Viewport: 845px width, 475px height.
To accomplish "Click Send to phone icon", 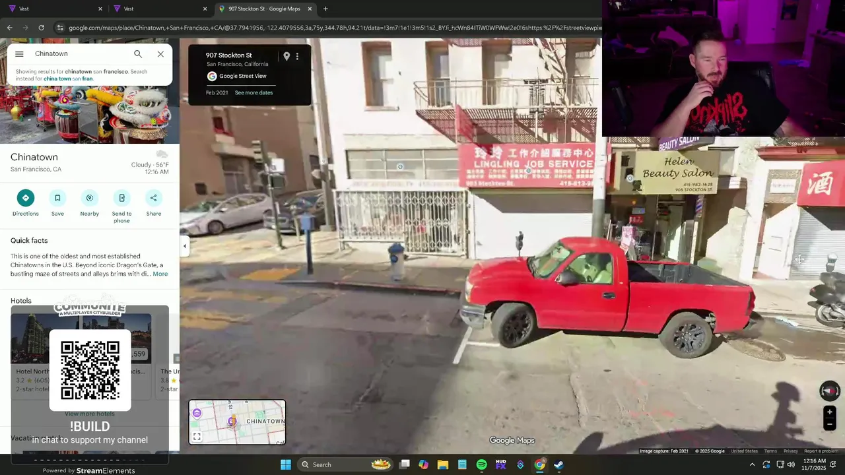I will click(x=121, y=198).
